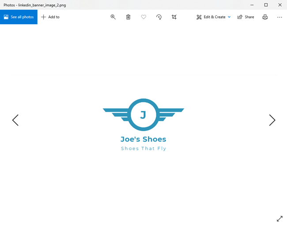Click the Shoes That Fly tagline text
This screenshot has width=287, height=226.
coord(143,148)
